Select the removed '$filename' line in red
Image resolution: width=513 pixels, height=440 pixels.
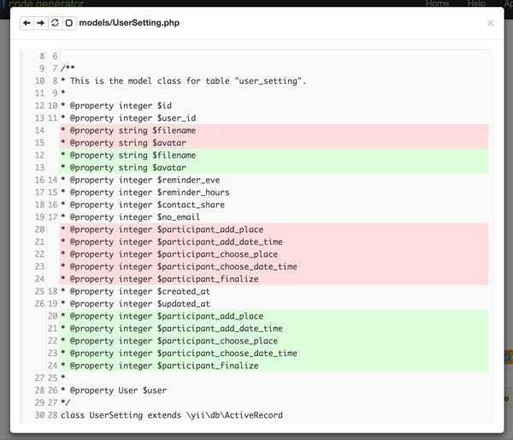[274, 130]
